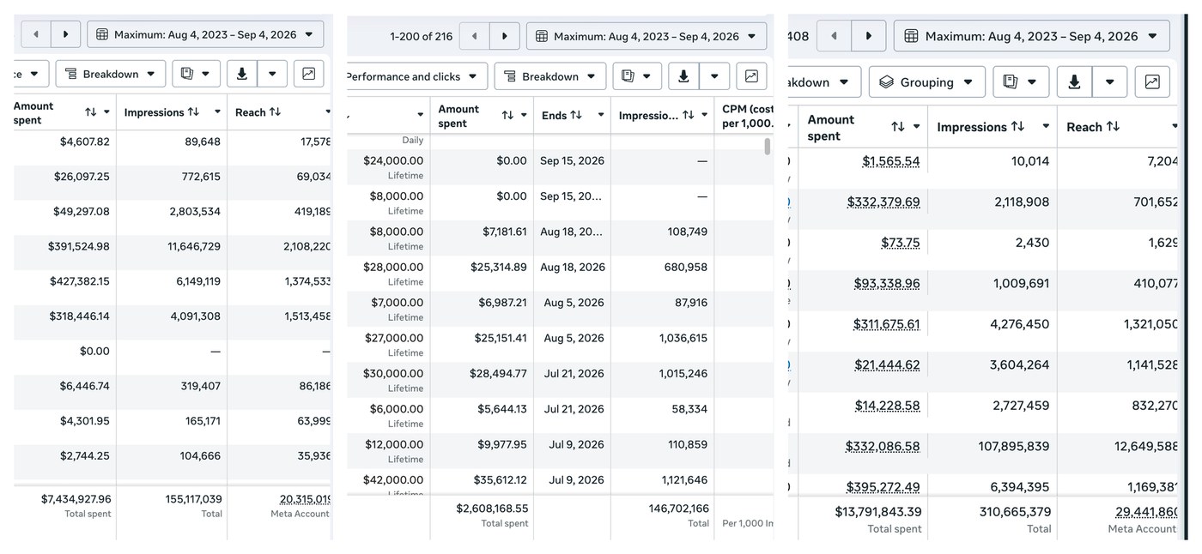This screenshot has width=1202, height=554.
Task: Open reports menu icon in right panel
Action: [x=1021, y=82]
